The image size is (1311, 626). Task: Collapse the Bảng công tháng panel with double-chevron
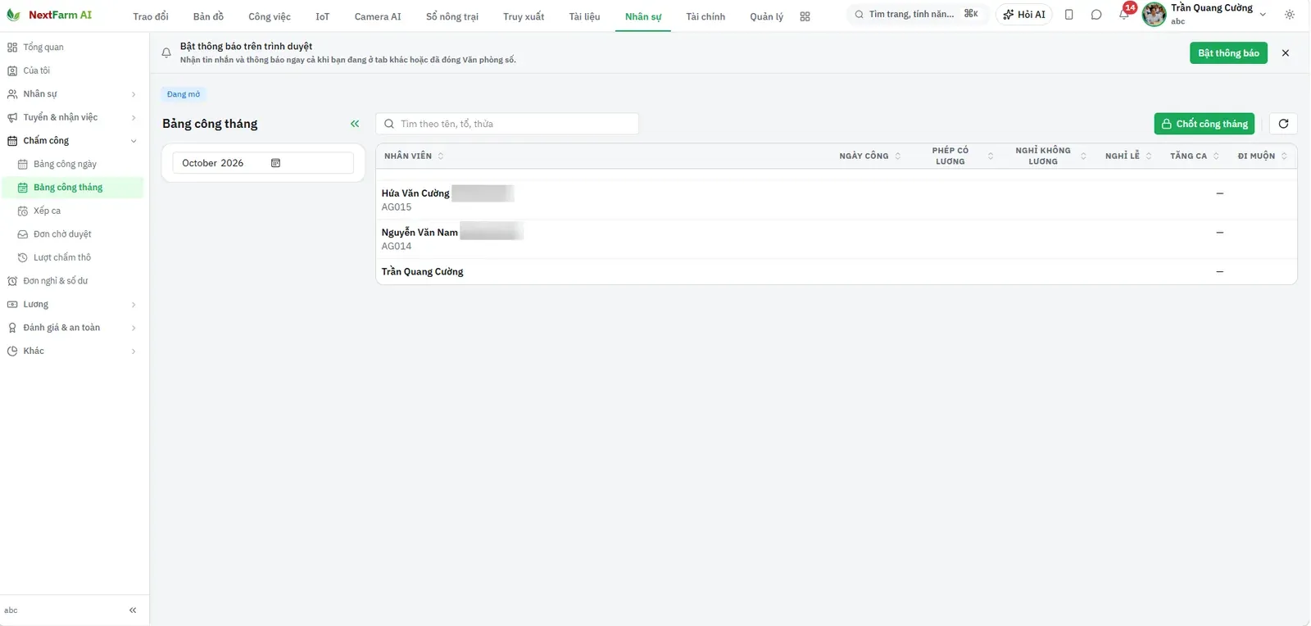coord(355,124)
